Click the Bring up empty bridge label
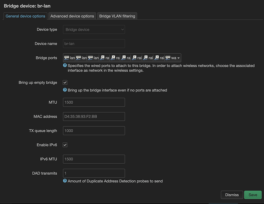The width and height of the screenshot is (264, 204). point(38,82)
